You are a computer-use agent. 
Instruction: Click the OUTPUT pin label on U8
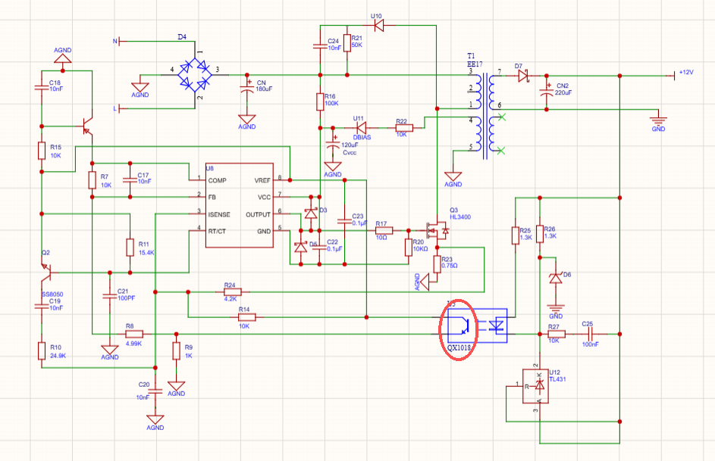258,214
